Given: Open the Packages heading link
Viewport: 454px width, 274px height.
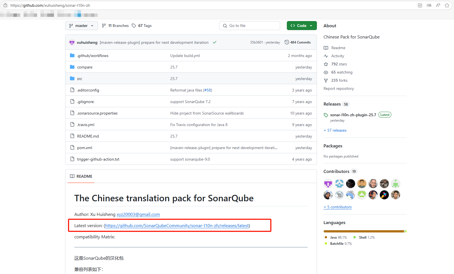Looking at the screenshot, I should point(333,146).
